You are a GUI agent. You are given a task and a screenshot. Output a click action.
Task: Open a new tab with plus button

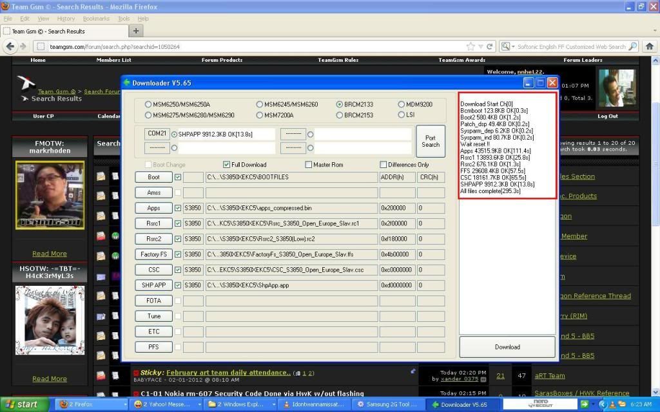tap(135, 31)
